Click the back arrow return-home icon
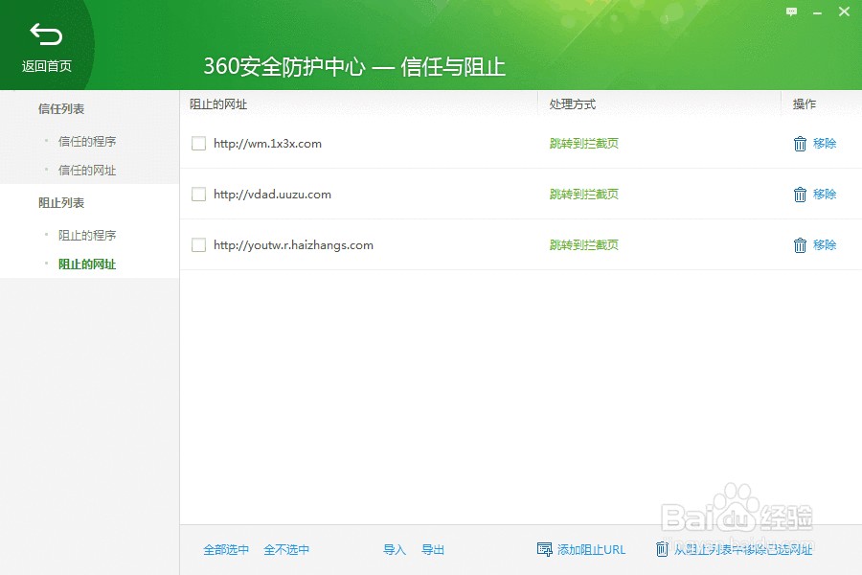The width and height of the screenshot is (862, 575). (x=46, y=34)
